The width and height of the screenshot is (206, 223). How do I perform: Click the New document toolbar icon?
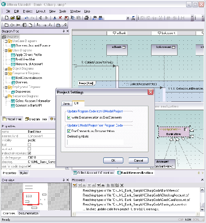click(6, 18)
